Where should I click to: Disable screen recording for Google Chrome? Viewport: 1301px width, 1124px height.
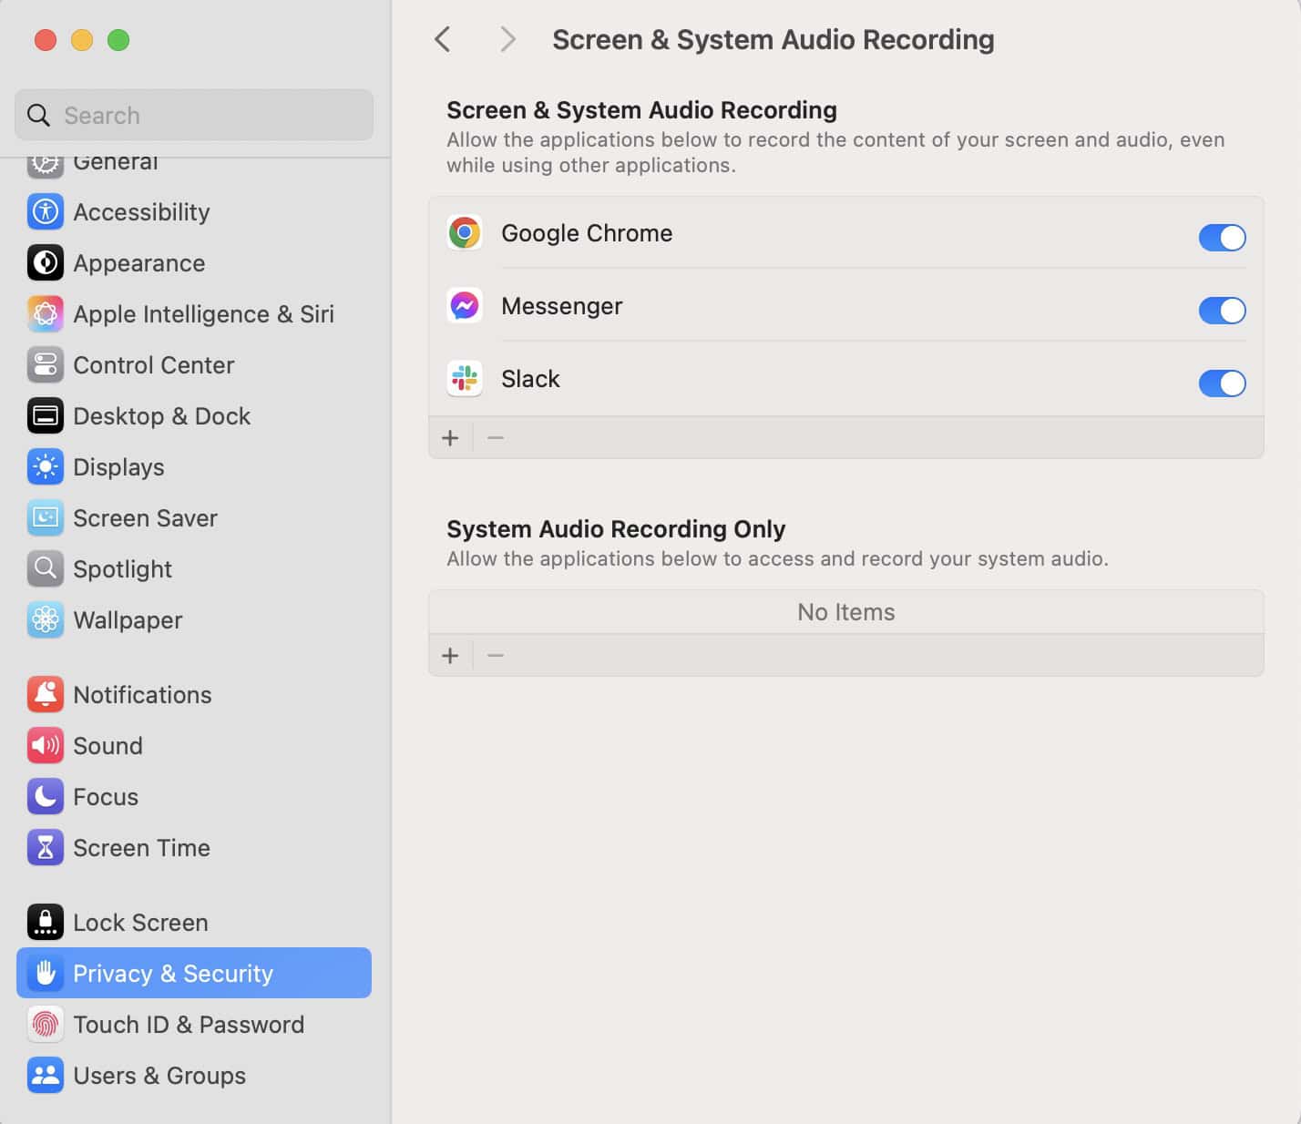pos(1222,238)
